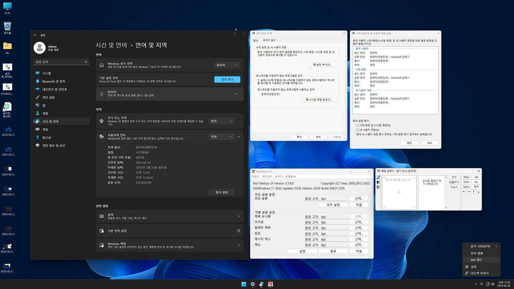The image size is (514, 289).
Task: Click the left arrow key in IME pad
Action: click(464, 192)
